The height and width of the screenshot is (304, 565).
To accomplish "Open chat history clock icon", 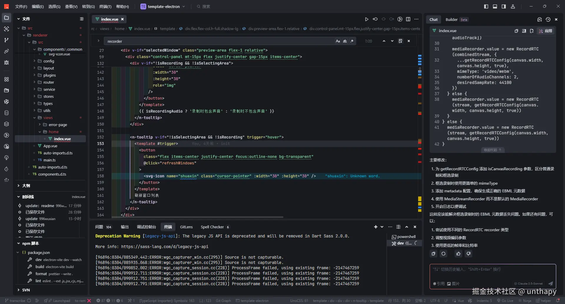I will (548, 19).
